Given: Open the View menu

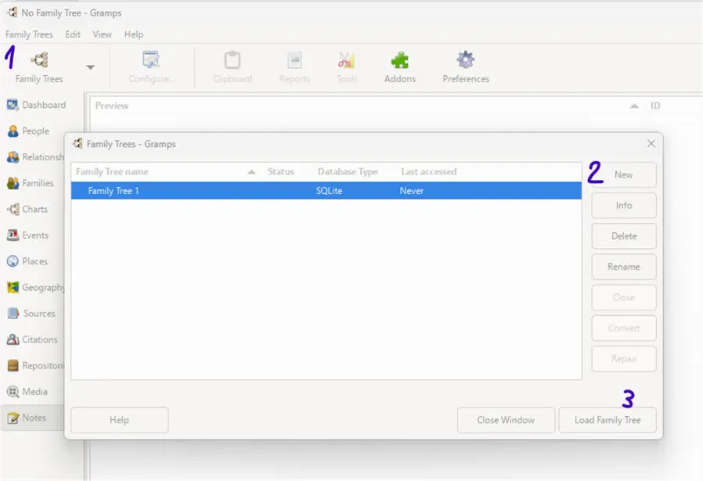Looking at the screenshot, I should (103, 34).
